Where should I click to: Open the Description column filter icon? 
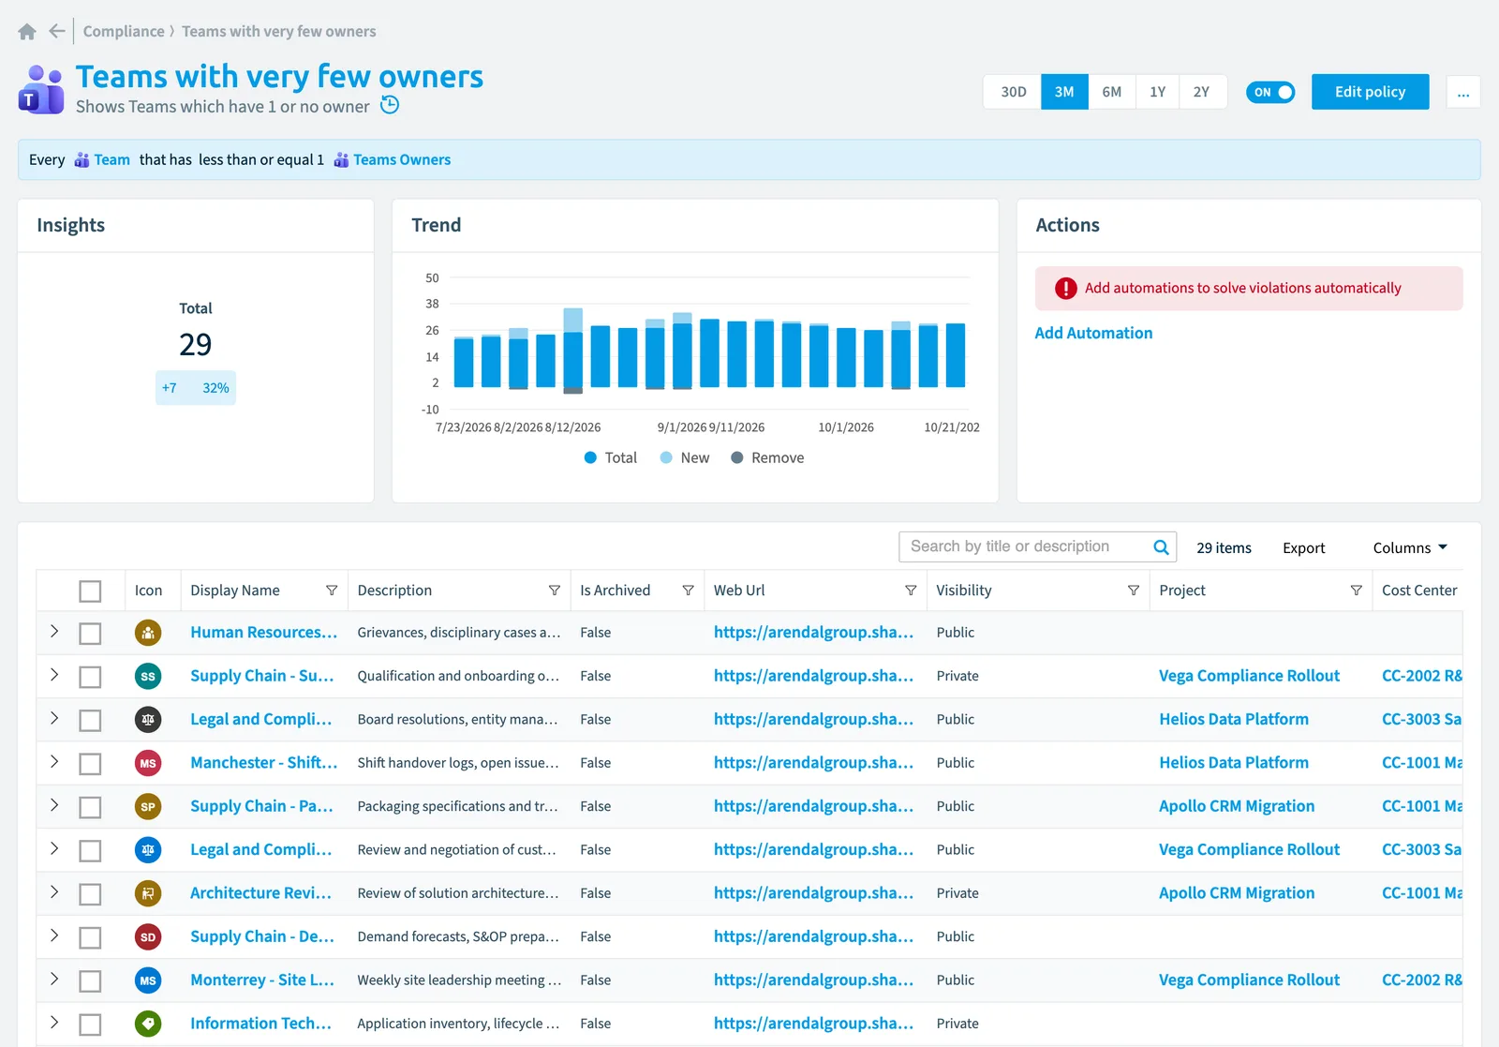[x=555, y=591]
